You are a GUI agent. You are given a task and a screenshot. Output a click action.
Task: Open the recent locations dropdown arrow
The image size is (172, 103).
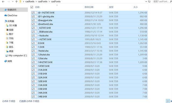(13, 2)
